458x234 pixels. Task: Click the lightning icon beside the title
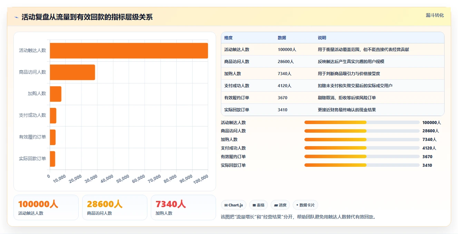[16, 17]
